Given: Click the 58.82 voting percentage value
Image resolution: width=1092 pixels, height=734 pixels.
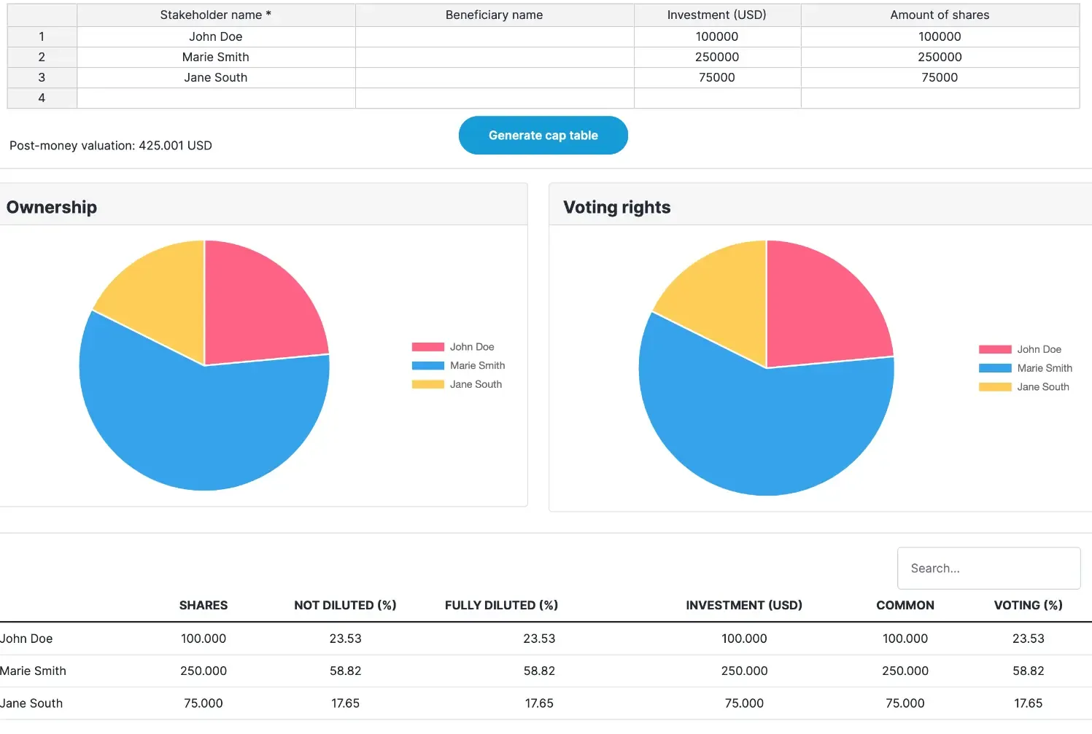Looking at the screenshot, I should pyautogui.click(x=1028, y=671).
